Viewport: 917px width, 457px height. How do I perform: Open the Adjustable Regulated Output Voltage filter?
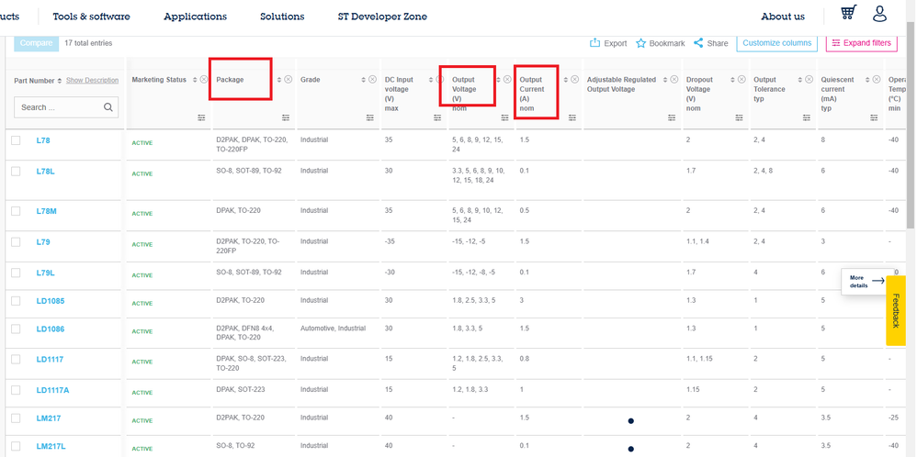[672, 117]
